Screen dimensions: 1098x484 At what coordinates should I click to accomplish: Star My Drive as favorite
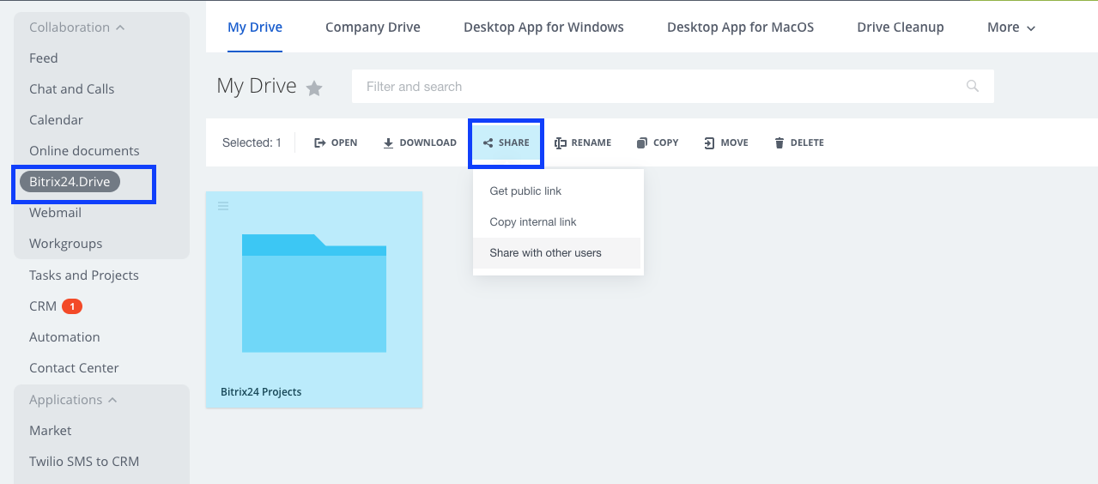point(314,88)
